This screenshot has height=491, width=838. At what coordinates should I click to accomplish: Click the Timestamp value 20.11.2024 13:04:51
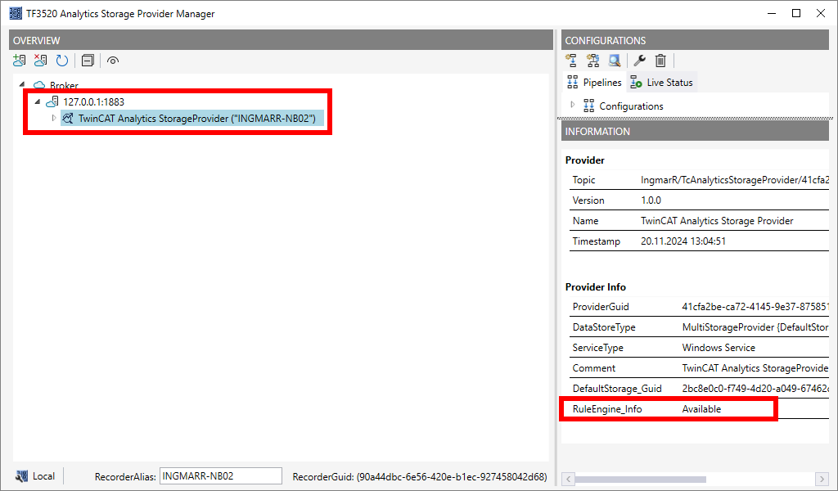(x=683, y=241)
